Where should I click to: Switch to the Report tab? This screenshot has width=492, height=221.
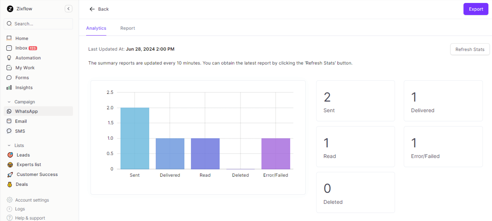127,28
